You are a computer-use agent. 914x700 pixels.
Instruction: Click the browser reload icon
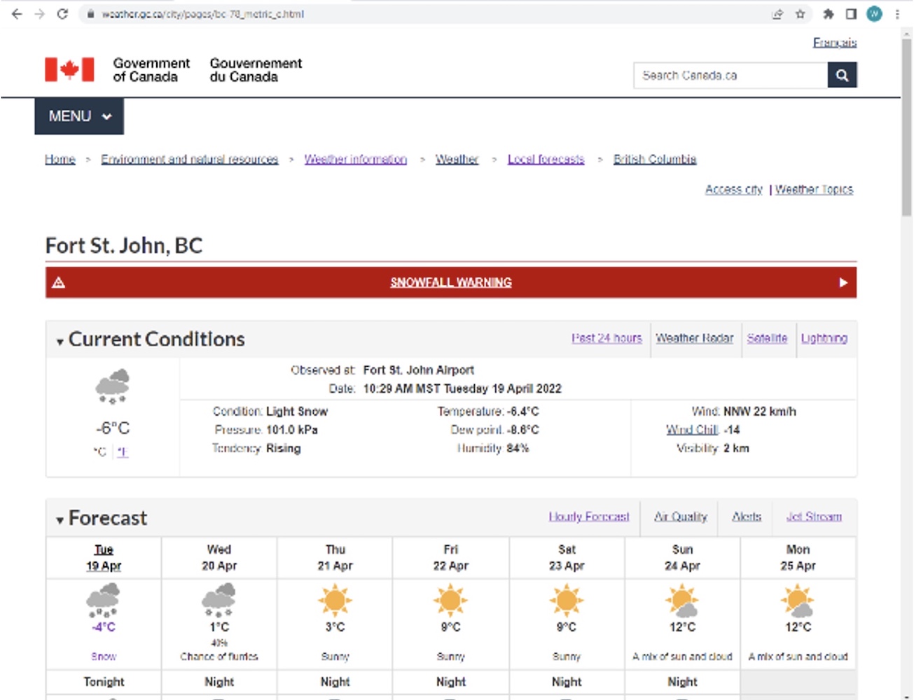point(62,14)
